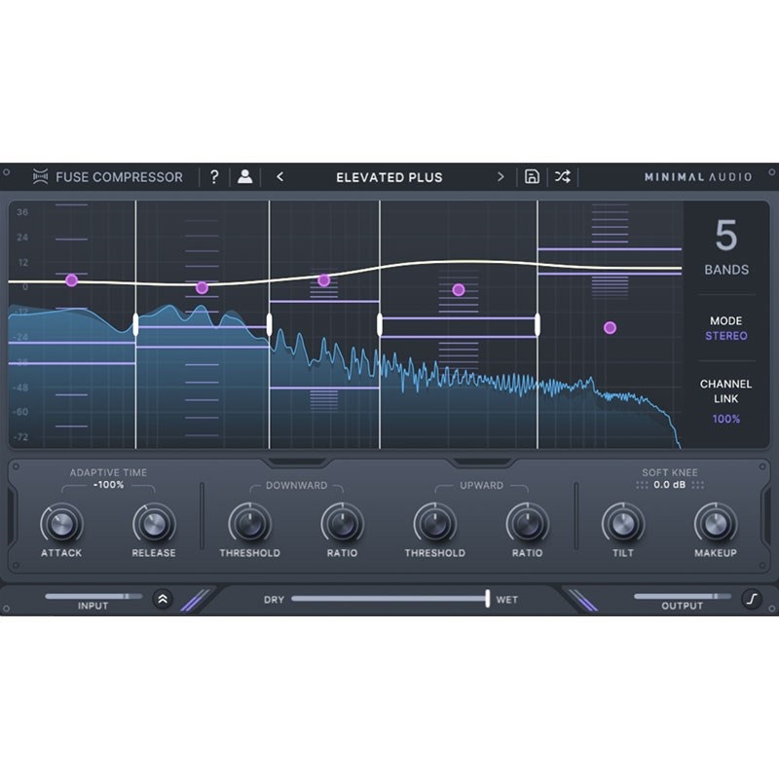Screen dimensions: 779x779
Task: Click crossover handle between bands three and four
Action: pos(380,324)
